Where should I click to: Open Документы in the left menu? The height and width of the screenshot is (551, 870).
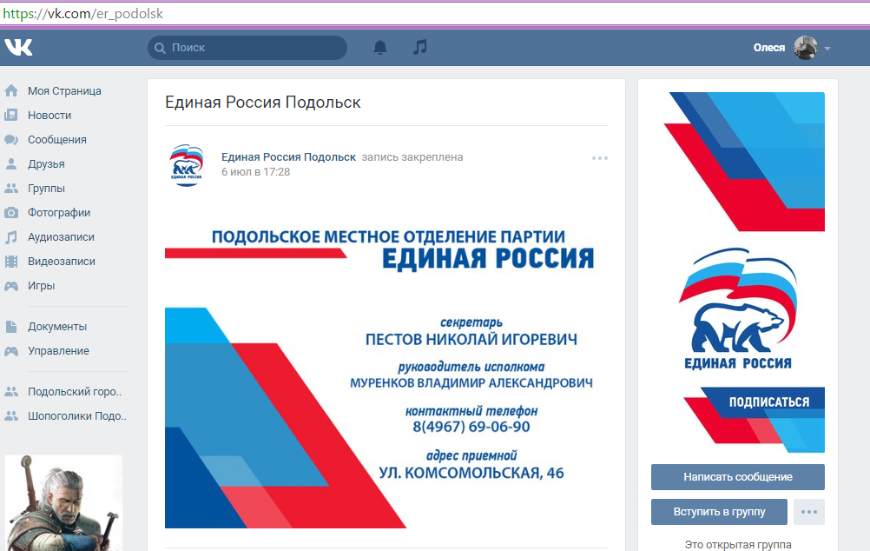tap(57, 327)
